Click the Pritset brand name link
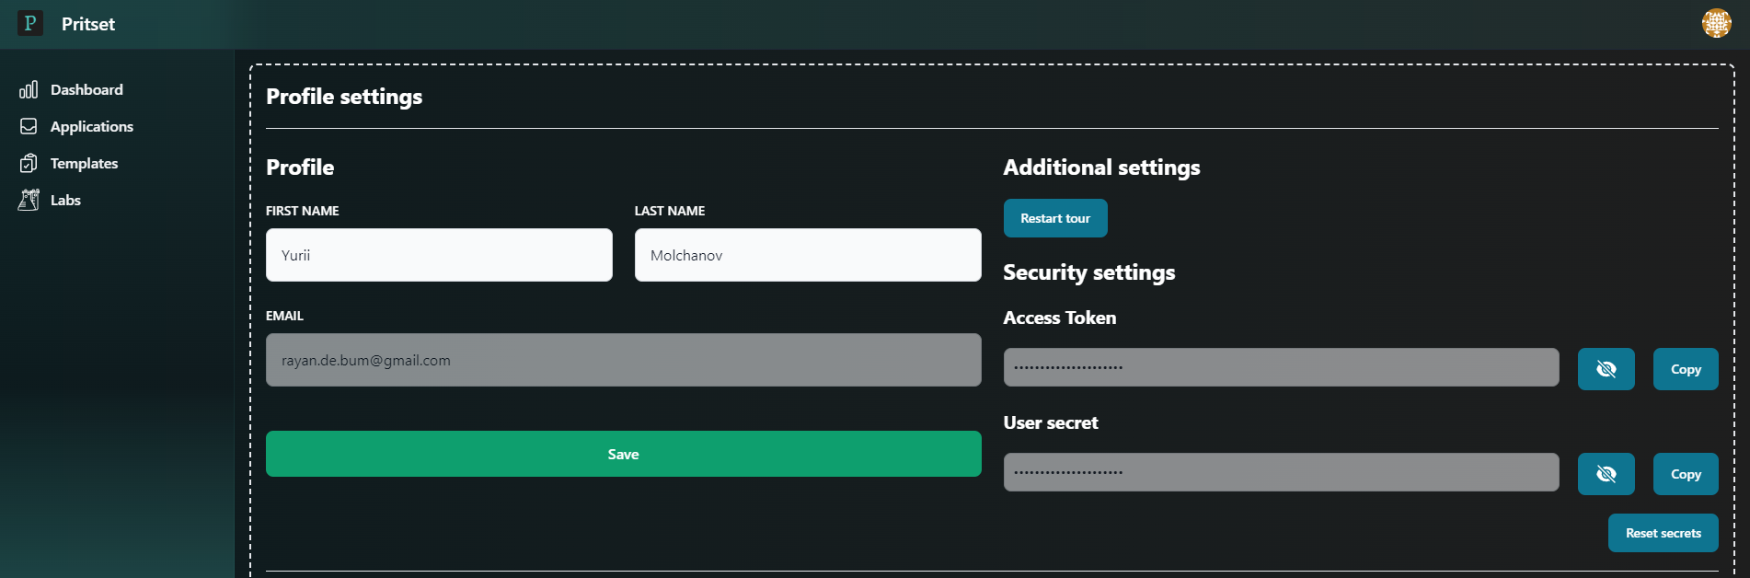This screenshot has height=578, width=1750. click(x=88, y=24)
